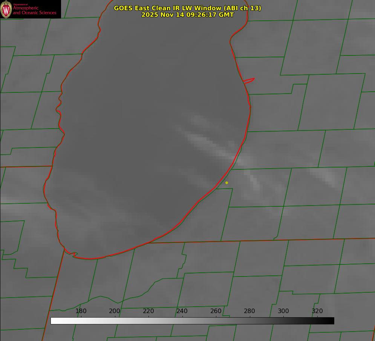
Task: Click the Atmospheric and Oceanic Sciences text
Action: point(34,10)
